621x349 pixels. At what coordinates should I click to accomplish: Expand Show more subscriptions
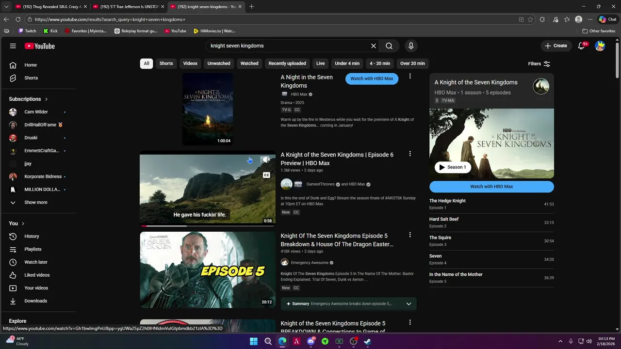pos(38,203)
